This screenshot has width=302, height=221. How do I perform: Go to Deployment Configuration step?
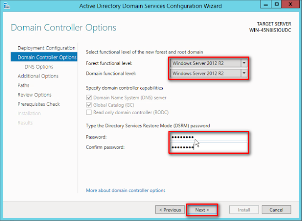pos(46,48)
